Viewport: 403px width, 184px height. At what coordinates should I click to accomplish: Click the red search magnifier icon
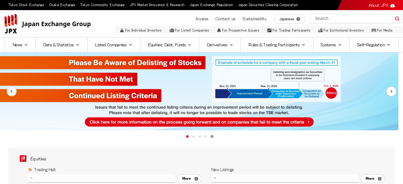point(397,19)
